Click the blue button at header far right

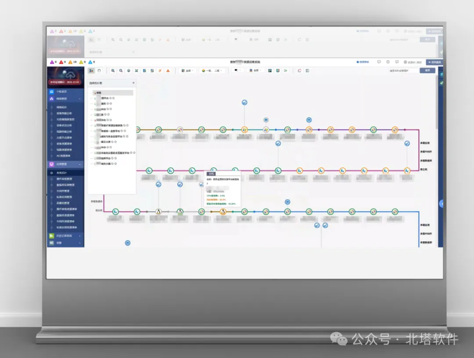pos(434,62)
